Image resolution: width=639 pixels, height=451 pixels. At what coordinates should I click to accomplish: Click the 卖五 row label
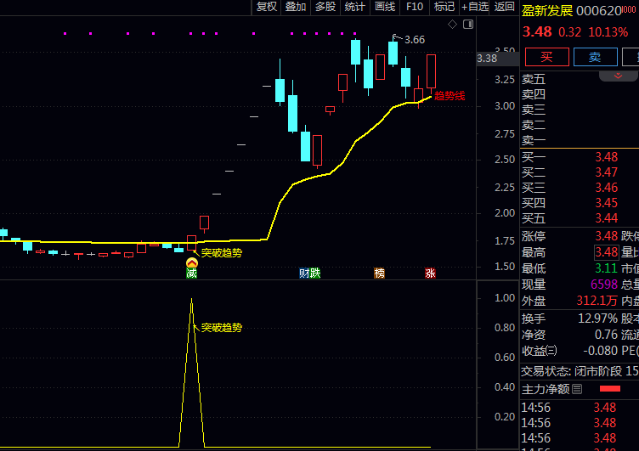534,79
